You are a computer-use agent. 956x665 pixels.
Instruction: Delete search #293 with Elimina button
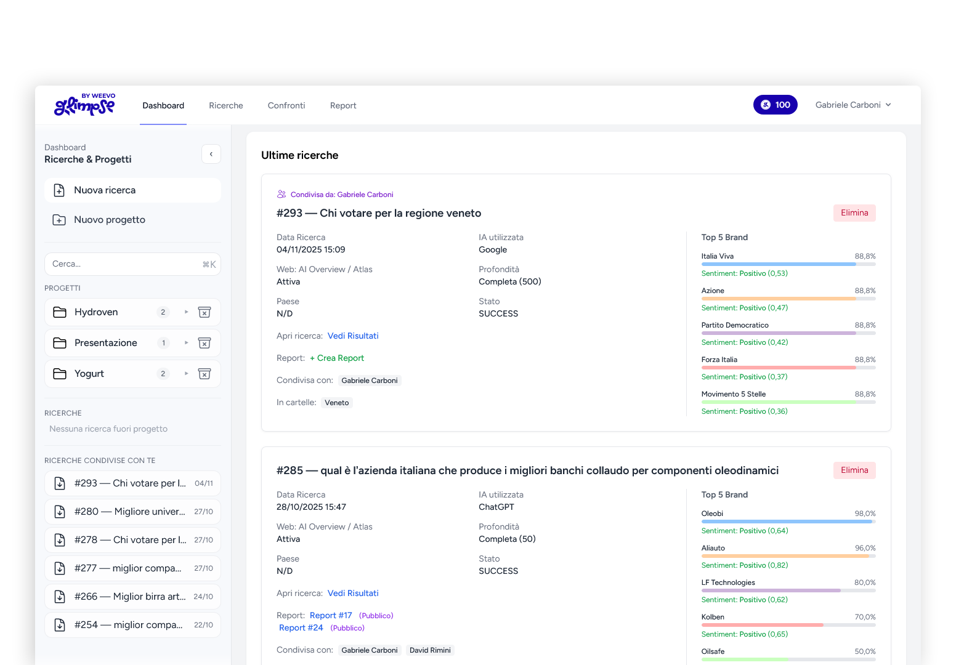click(x=854, y=213)
